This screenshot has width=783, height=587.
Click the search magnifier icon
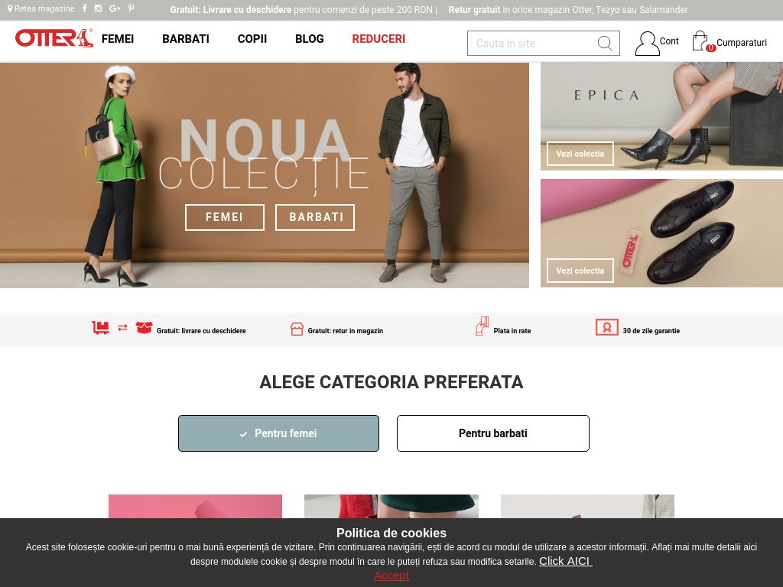[x=605, y=44]
